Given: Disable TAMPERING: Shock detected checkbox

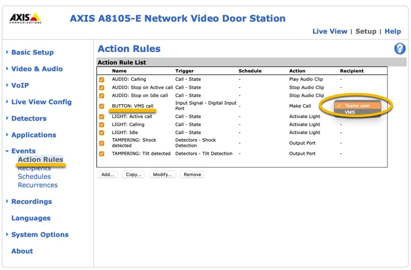Looking at the screenshot, I should 102,143.
